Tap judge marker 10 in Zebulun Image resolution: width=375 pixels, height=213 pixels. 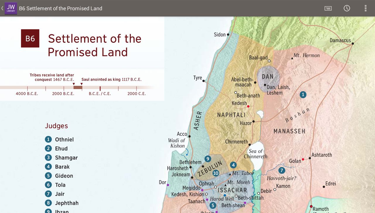[216, 173]
